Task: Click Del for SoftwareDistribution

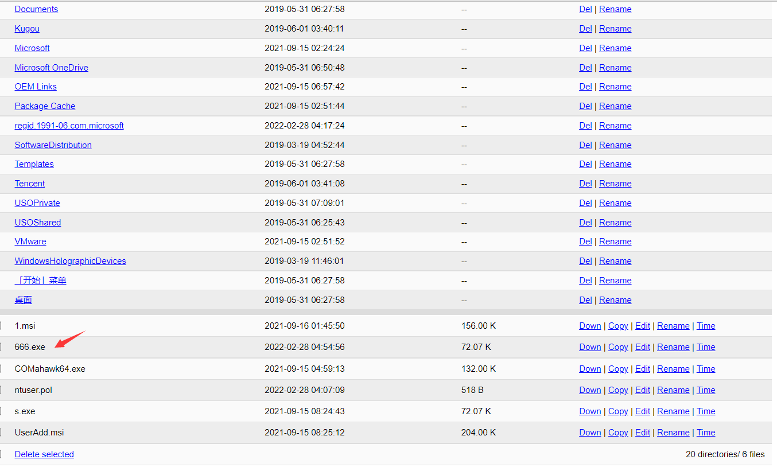Action: pyautogui.click(x=585, y=145)
